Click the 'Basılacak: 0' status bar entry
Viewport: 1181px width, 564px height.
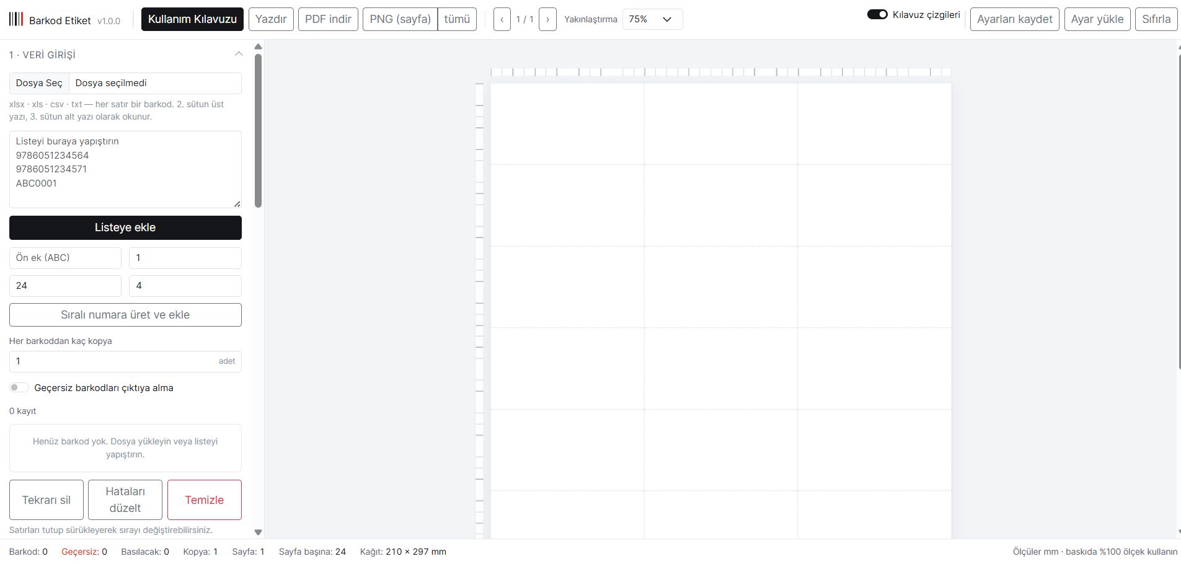coord(145,552)
